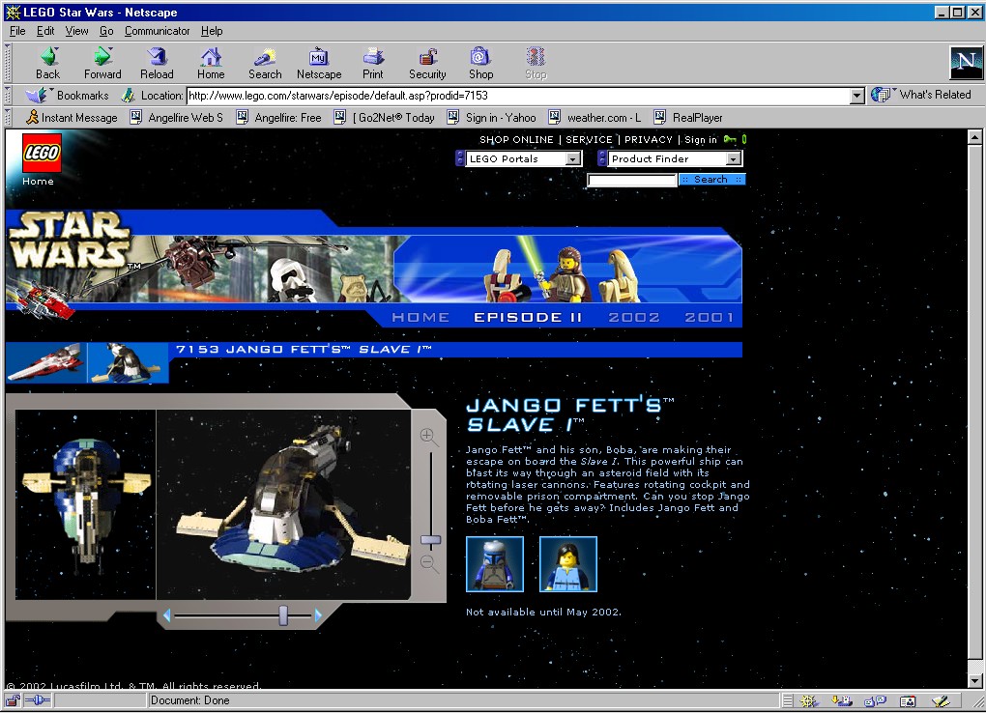
Task: View the Jango Fett minifigure image
Action: click(495, 564)
